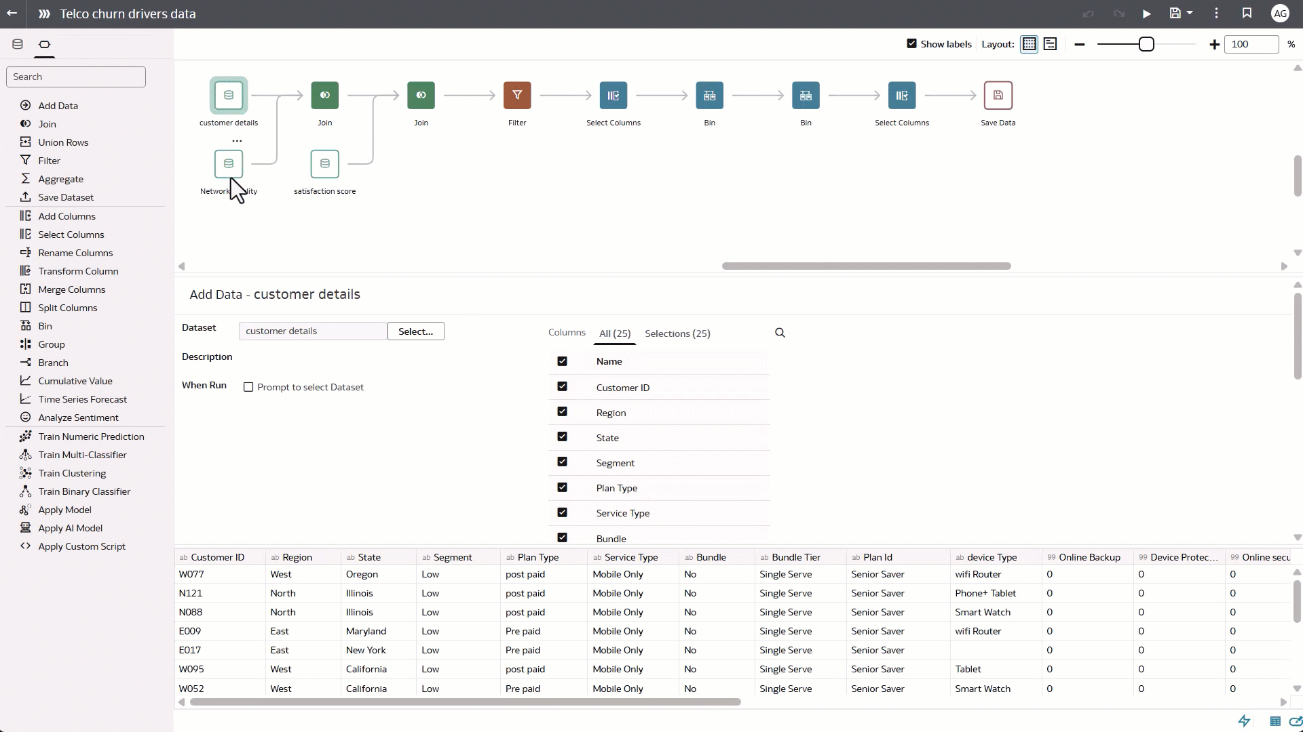Click the bookmark icon in the header
Image resolution: width=1303 pixels, height=732 pixels.
pyautogui.click(x=1247, y=14)
